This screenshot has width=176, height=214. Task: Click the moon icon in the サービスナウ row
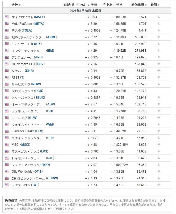pyautogui.click(x=159, y=84)
